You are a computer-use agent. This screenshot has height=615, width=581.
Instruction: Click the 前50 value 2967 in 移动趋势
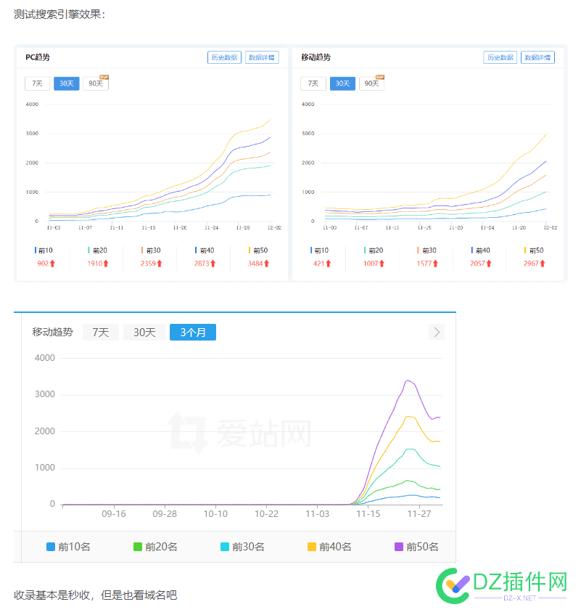tap(531, 264)
